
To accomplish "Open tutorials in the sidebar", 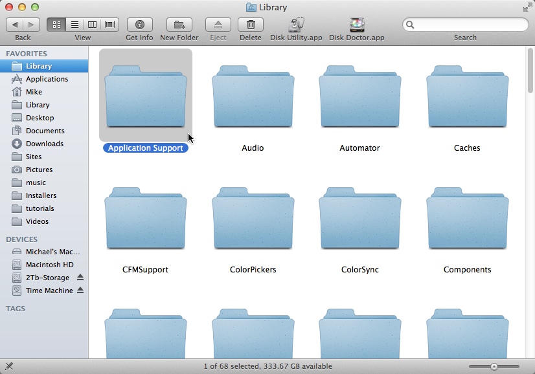I will coord(44,208).
